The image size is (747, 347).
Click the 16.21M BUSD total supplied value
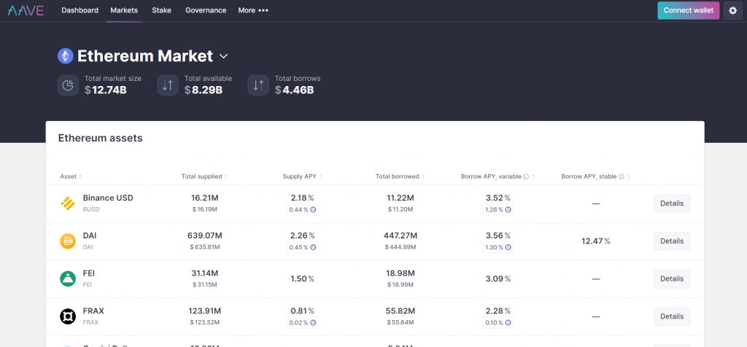pyautogui.click(x=205, y=198)
